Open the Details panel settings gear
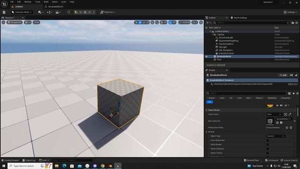The height and width of the screenshot is (169, 300). tap(298, 93)
